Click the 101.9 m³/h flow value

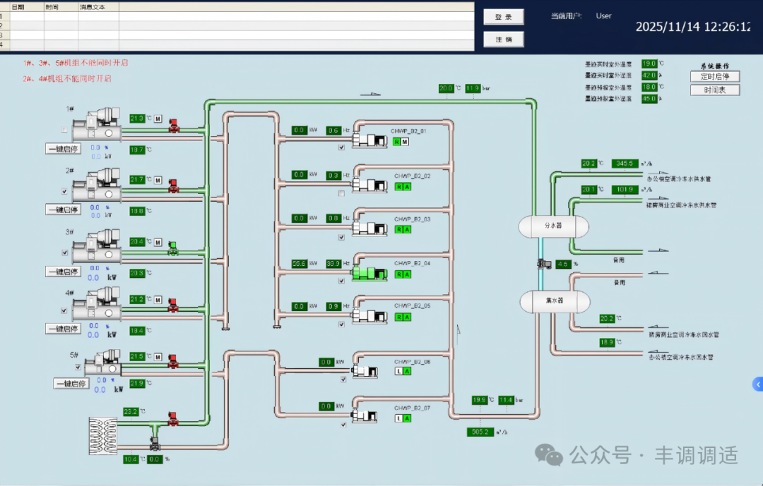(x=625, y=190)
